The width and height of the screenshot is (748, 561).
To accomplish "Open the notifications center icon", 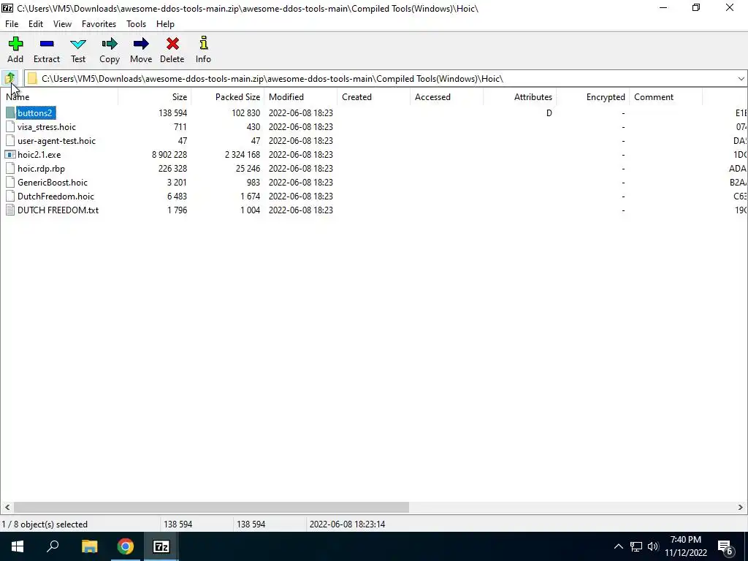I will 725,548.
